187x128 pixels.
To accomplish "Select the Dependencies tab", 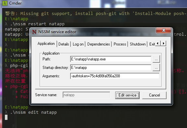I will click(x=98, y=44).
